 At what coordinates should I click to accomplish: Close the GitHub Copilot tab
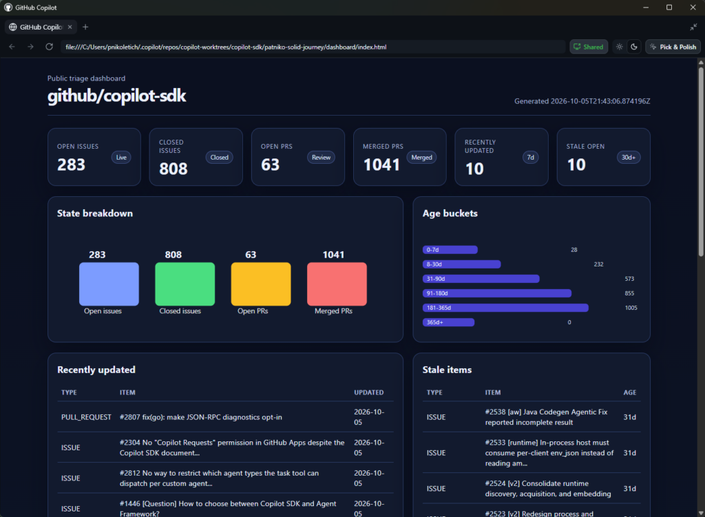[70, 27]
